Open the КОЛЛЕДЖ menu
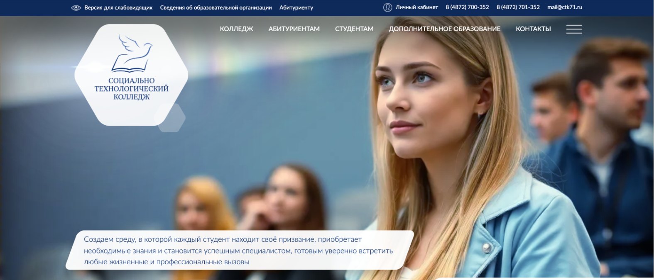 point(236,29)
